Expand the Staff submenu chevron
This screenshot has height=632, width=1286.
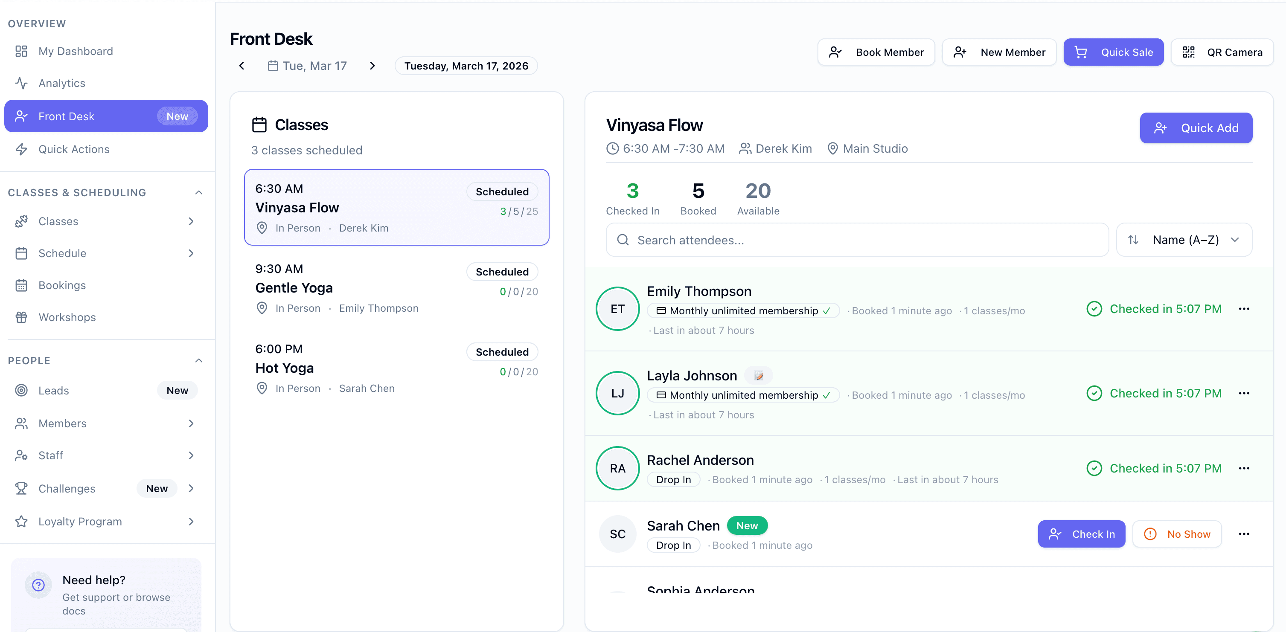pos(191,455)
